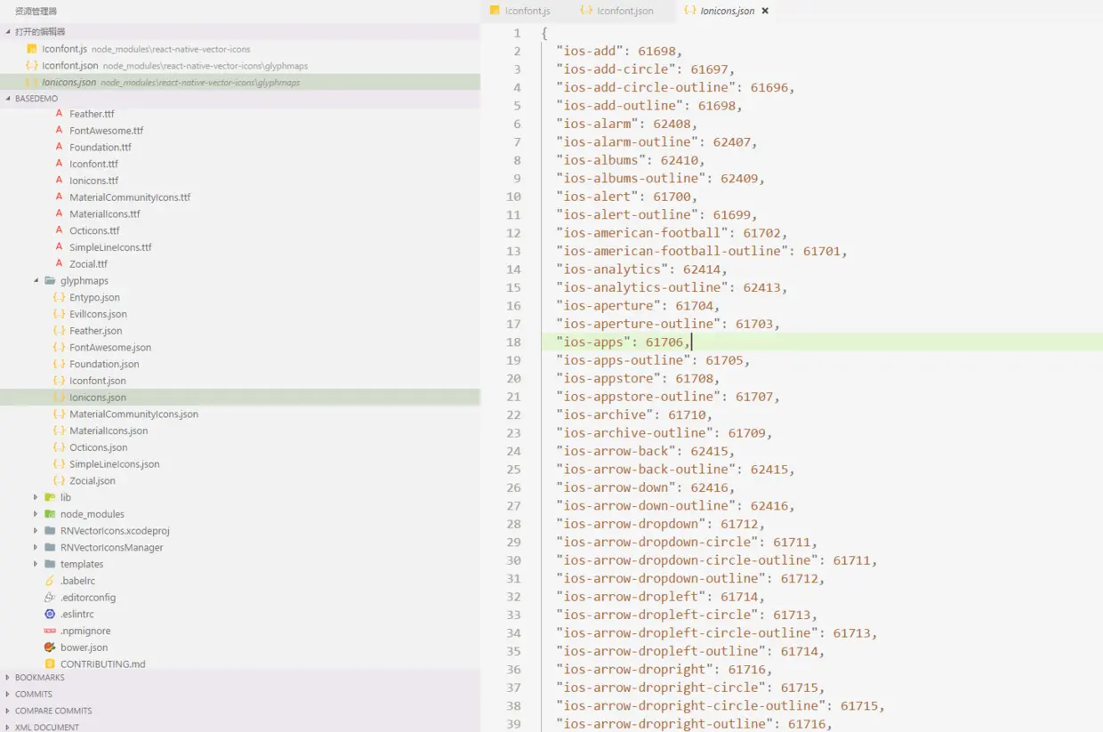Select Ionicons.json in open editors list
The image size is (1103, 732).
(x=240, y=82)
